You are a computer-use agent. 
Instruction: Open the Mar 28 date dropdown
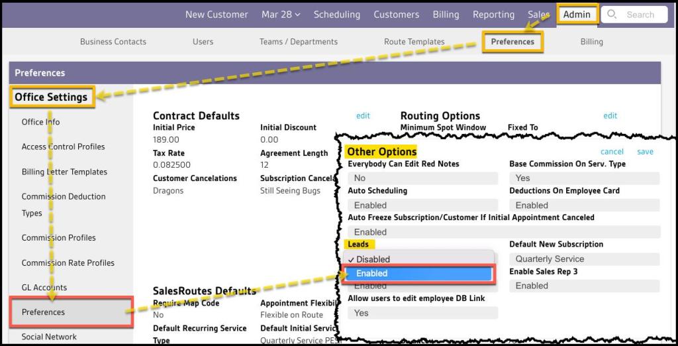point(280,15)
